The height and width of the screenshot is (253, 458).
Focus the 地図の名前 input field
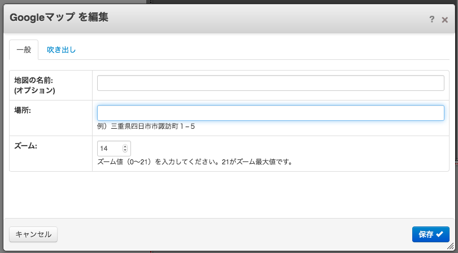click(271, 83)
